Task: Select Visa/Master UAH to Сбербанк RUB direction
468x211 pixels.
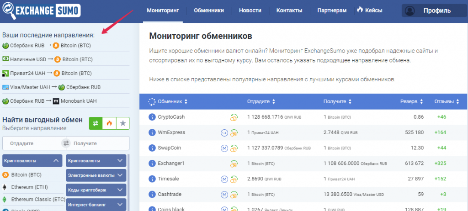Action: click(x=51, y=87)
